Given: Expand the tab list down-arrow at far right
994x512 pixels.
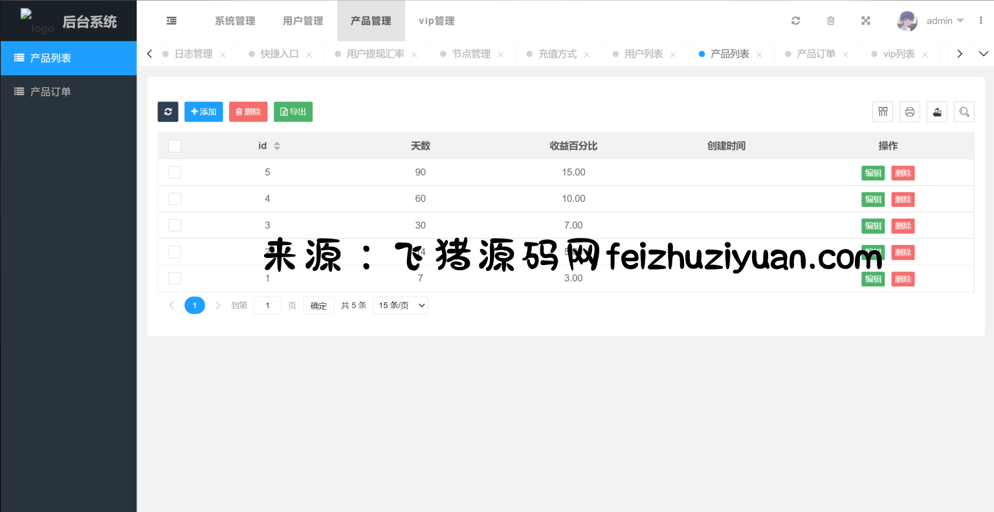Looking at the screenshot, I should coord(983,54).
